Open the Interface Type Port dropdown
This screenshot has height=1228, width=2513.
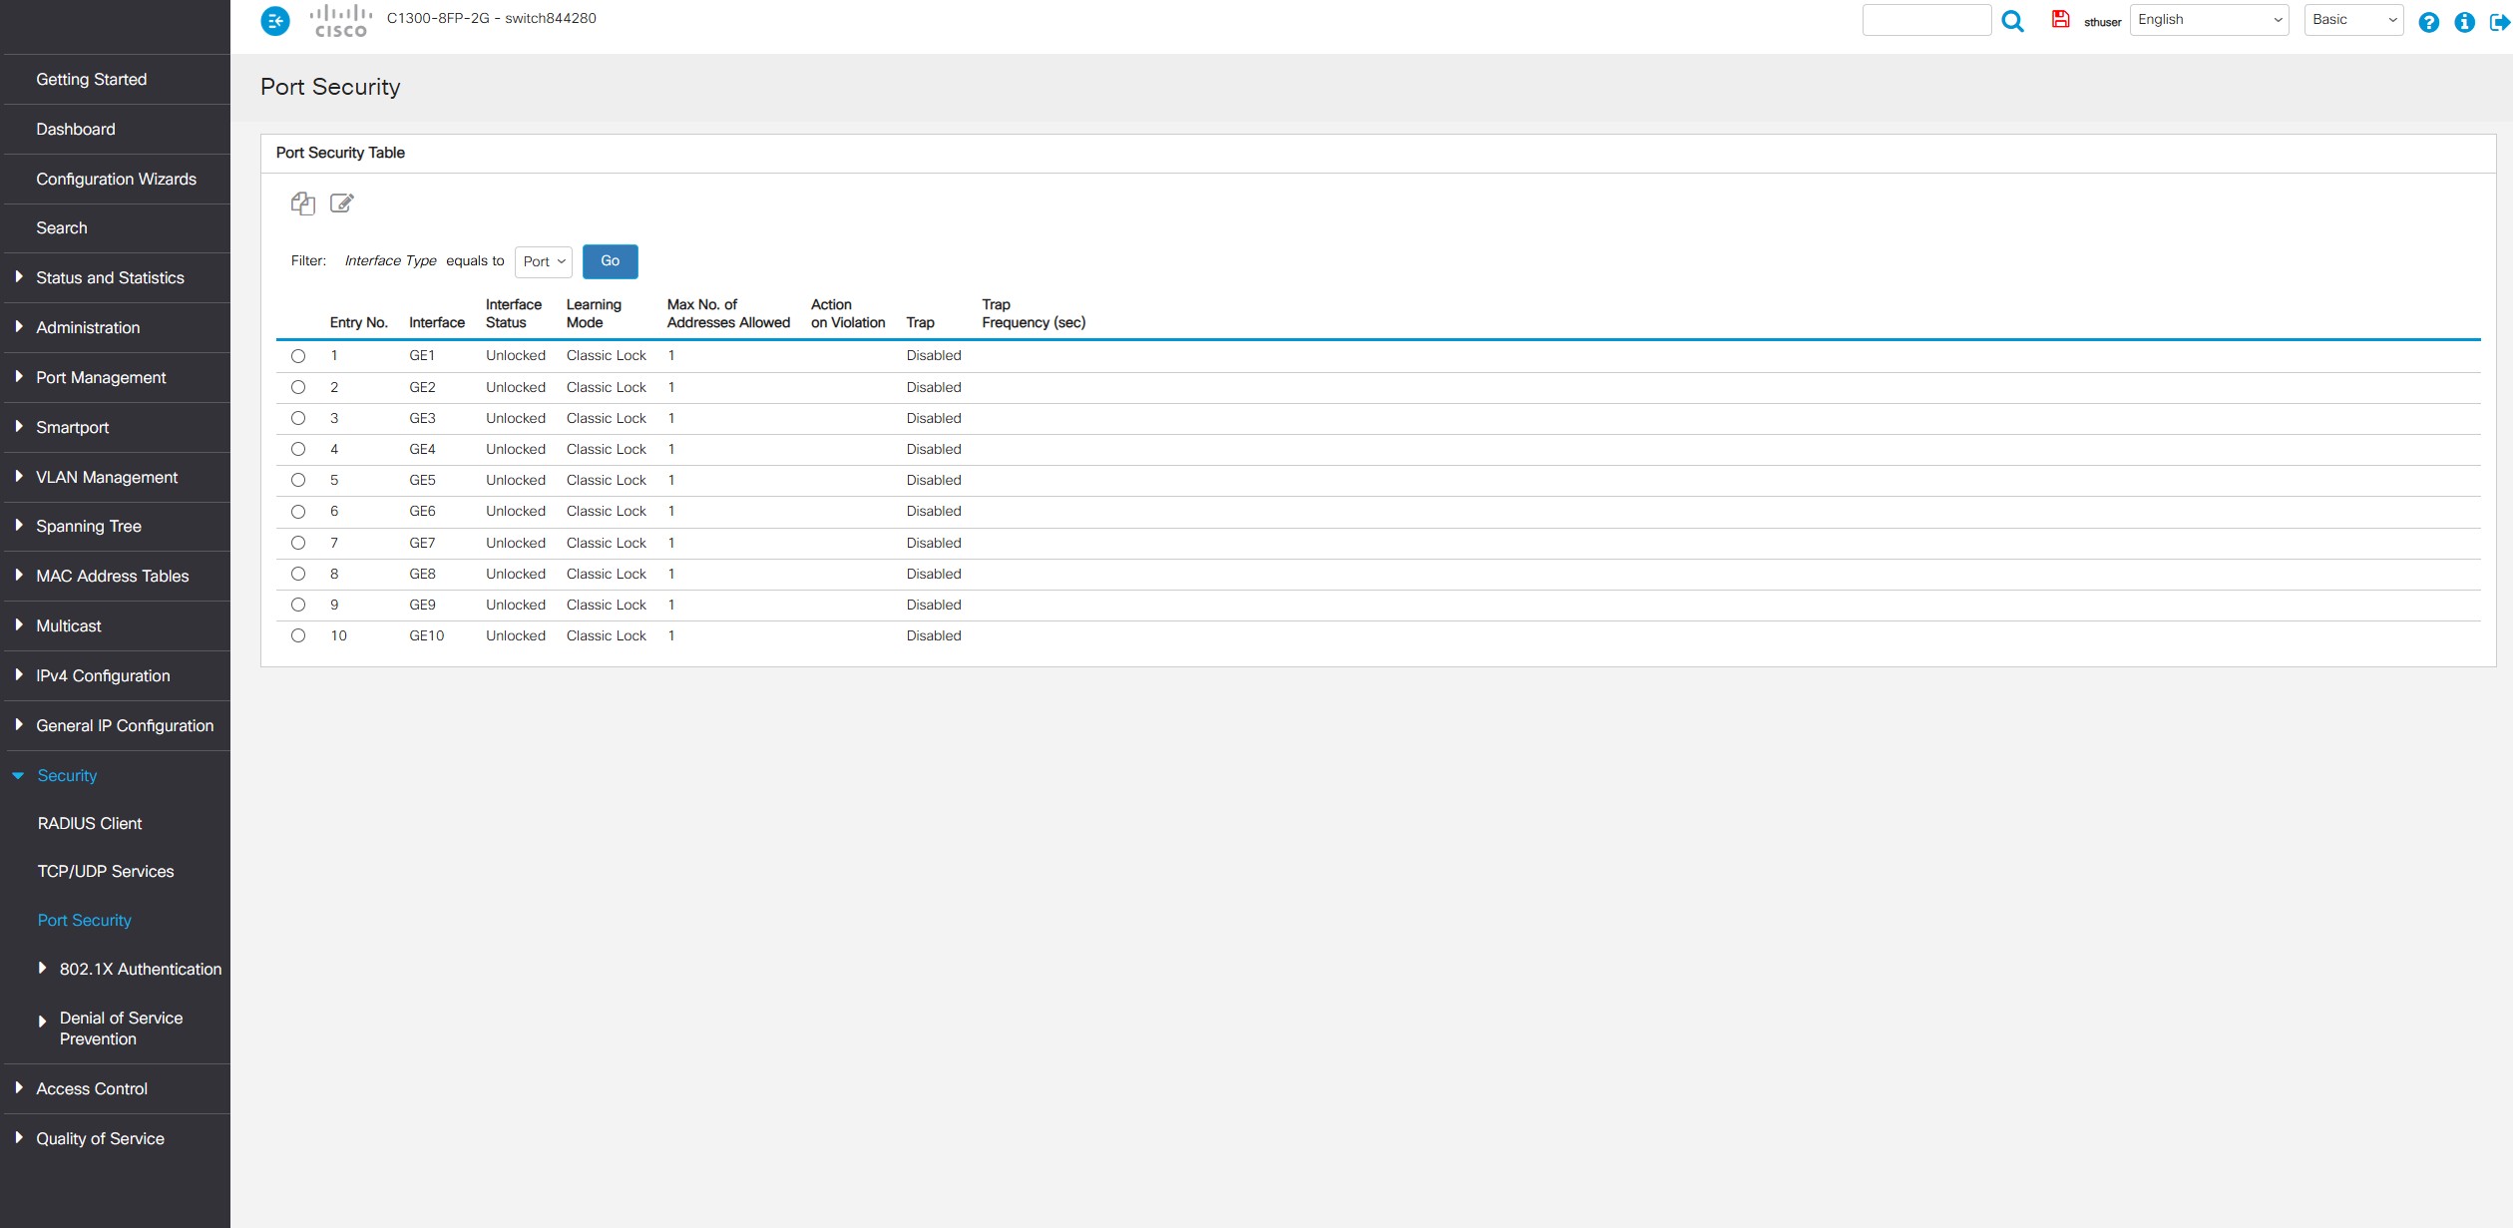tap(544, 261)
